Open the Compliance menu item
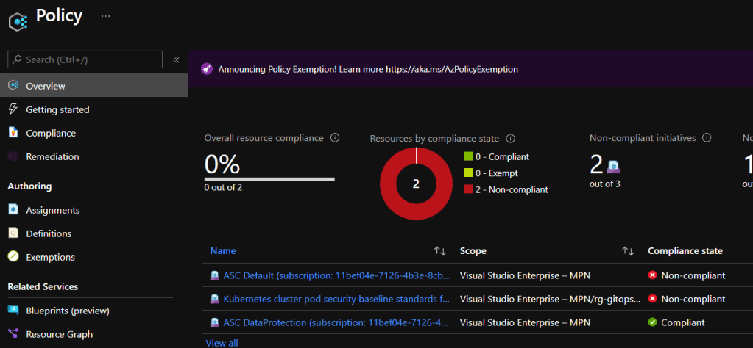753x348 pixels. (x=51, y=133)
